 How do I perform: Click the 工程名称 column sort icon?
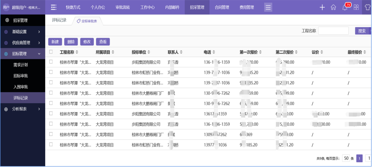(77, 52)
